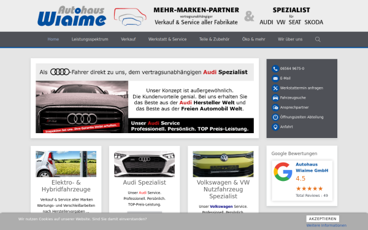Click the 'Unser Audi Service' black banner text
This screenshot has width=368, height=230.
(x=191, y=126)
